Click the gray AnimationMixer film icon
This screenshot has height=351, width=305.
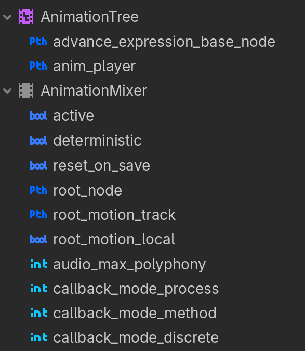pyautogui.click(x=26, y=90)
